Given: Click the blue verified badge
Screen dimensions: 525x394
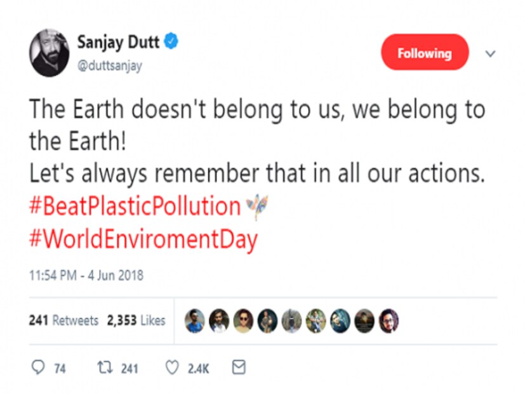Looking at the screenshot, I should tap(171, 43).
